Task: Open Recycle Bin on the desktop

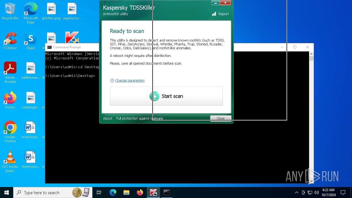Action: [10, 12]
